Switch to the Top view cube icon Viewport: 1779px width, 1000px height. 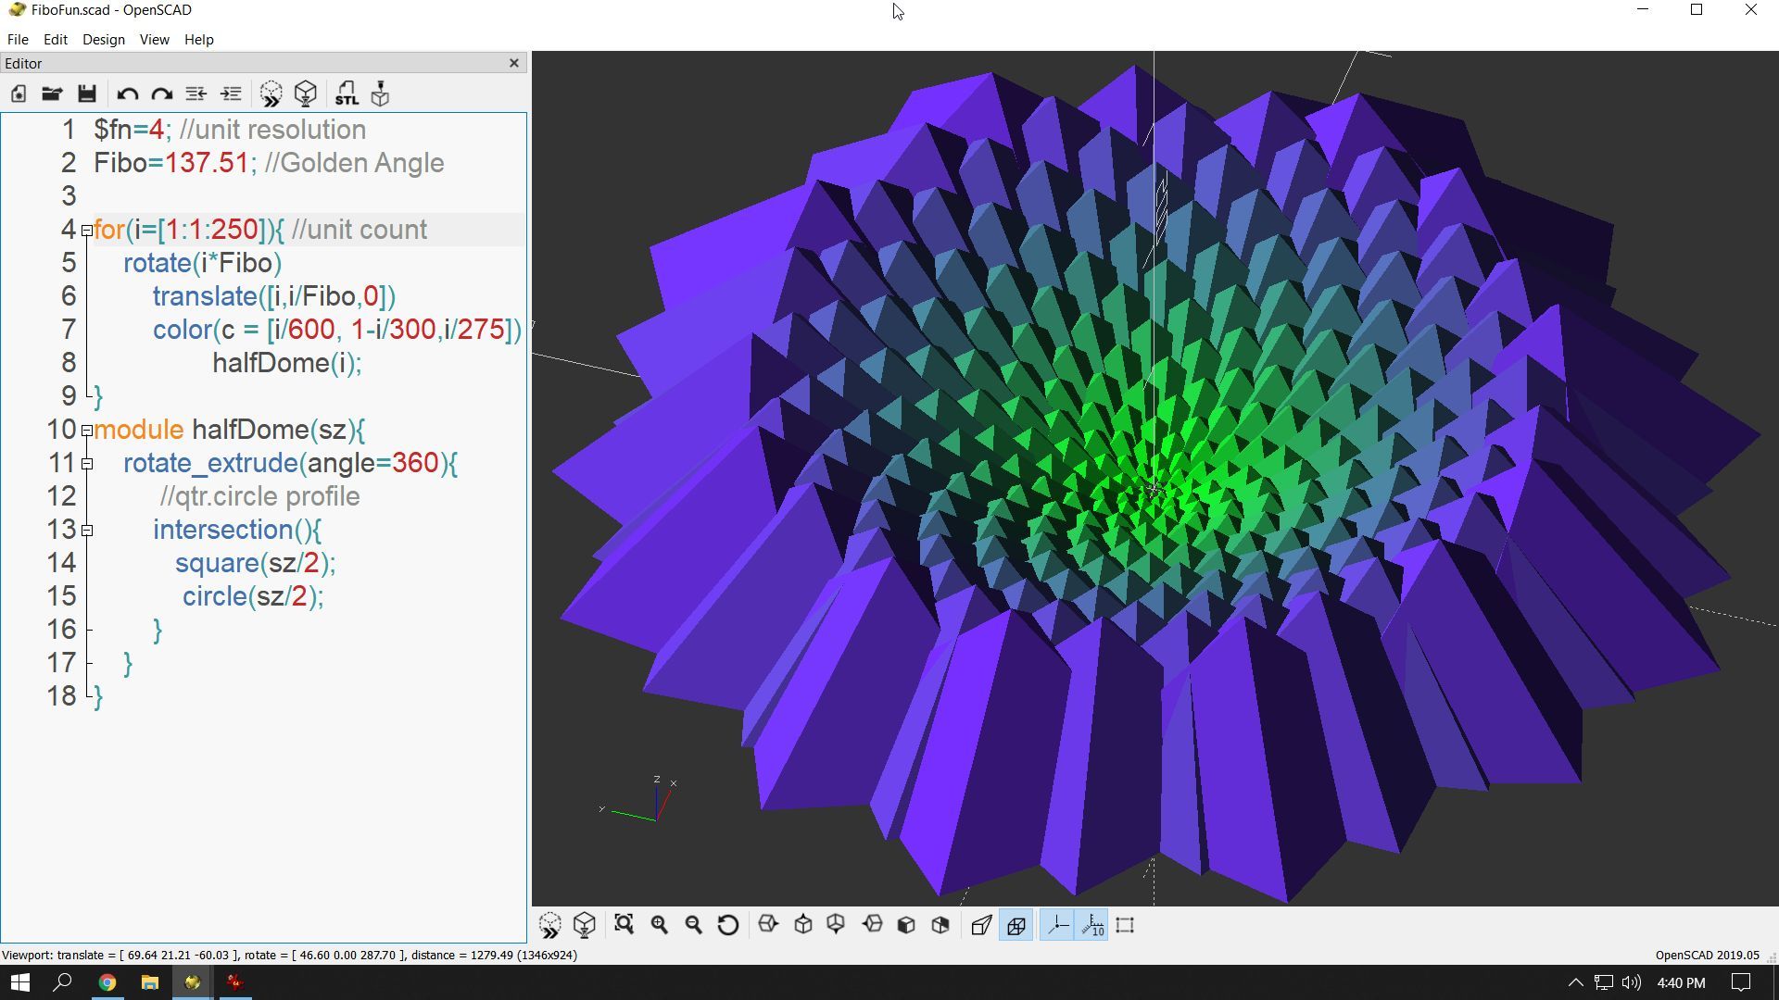point(803,925)
